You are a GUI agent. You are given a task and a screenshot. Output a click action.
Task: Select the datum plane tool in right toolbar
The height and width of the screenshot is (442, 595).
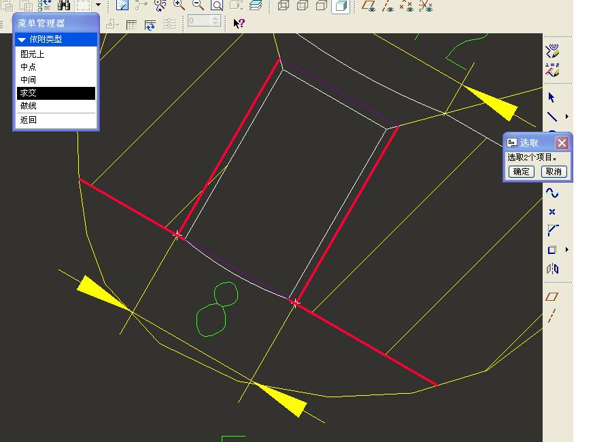pos(552,297)
